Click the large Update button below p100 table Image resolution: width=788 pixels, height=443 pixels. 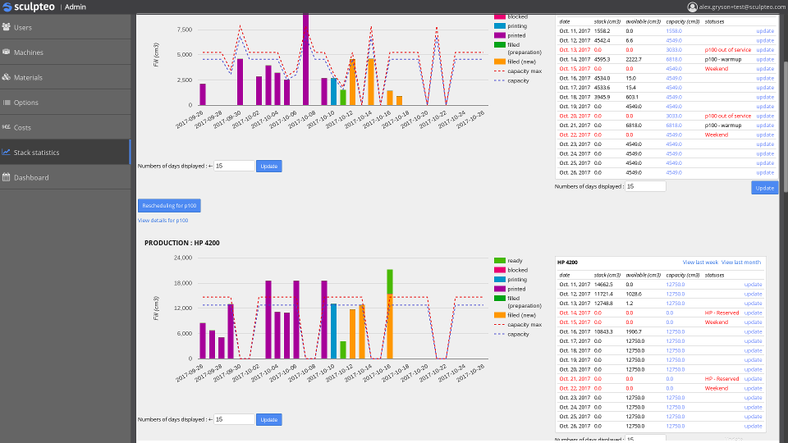[764, 188]
